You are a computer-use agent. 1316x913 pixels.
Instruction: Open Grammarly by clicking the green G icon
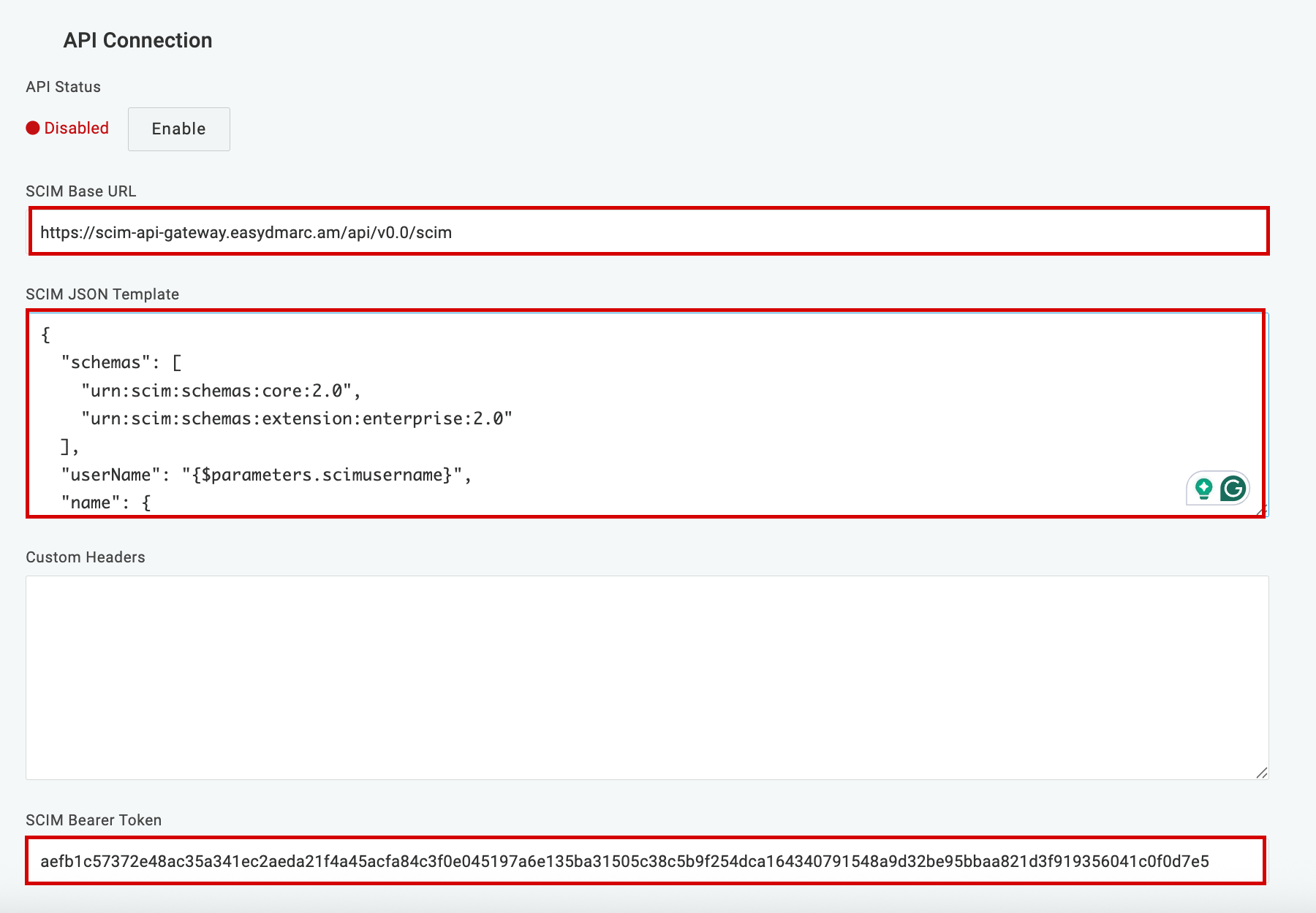click(1233, 489)
